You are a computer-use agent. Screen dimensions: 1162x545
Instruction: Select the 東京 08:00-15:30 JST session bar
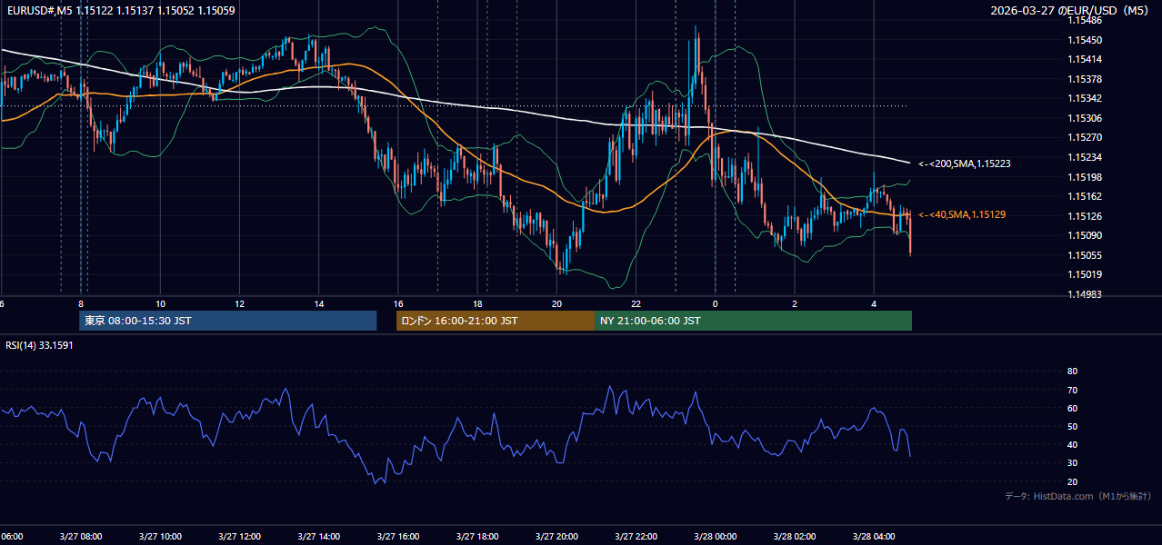[227, 321]
